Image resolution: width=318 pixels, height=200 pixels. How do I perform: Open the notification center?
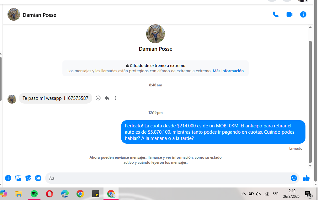308,194
